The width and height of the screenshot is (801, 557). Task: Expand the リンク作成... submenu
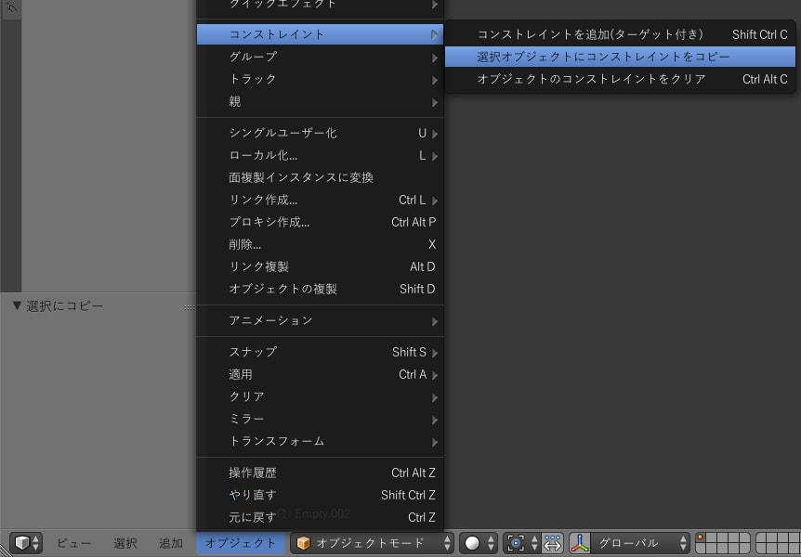(x=321, y=201)
